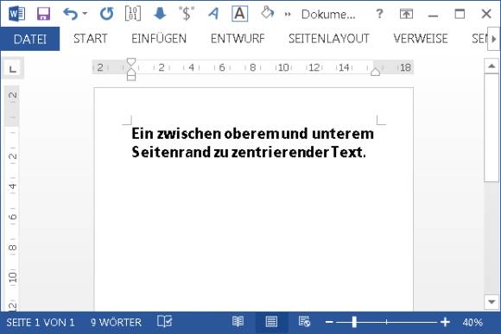Switch to the EINFÜGEN ribbon tab
The width and height of the screenshot is (501, 334).
click(x=159, y=39)
